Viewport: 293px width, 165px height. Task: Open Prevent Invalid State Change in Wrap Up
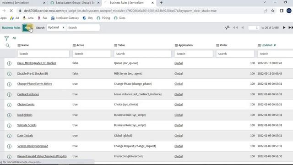42,156
